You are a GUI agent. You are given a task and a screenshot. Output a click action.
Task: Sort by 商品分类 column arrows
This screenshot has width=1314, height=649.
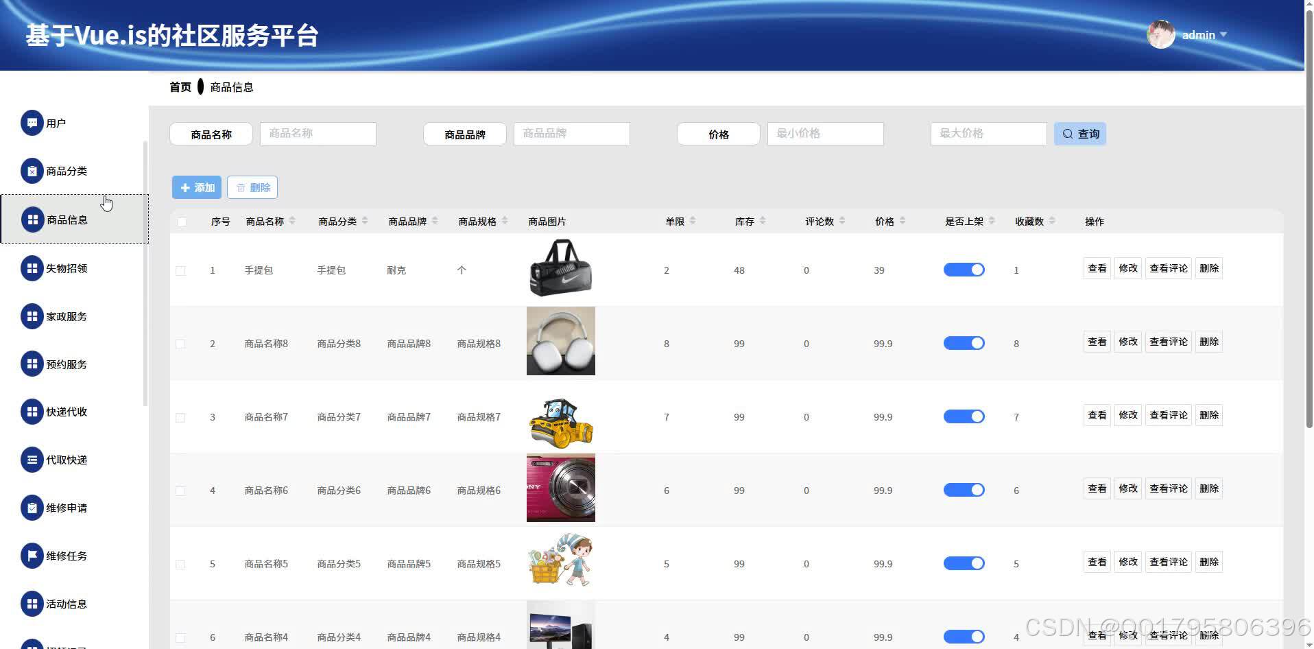pos(365,221)
